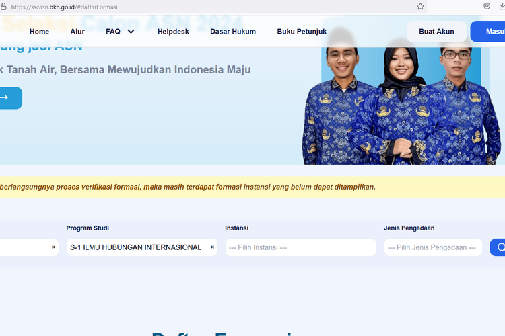The image size is (505, 336).
Task: Click the Jenis Pengadaan label
Action: pos(409,228)
